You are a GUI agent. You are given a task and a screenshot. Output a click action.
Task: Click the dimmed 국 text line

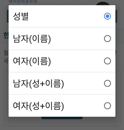pyautogui.click(x=6, y=61)
